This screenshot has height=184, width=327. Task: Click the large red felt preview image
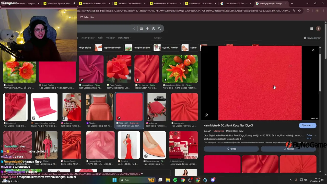pyautogui.click(x=260, y=83)
